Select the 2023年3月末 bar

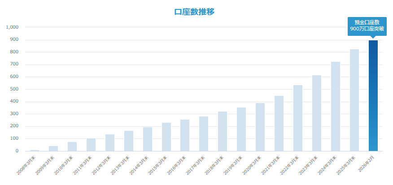pos(317,113)
